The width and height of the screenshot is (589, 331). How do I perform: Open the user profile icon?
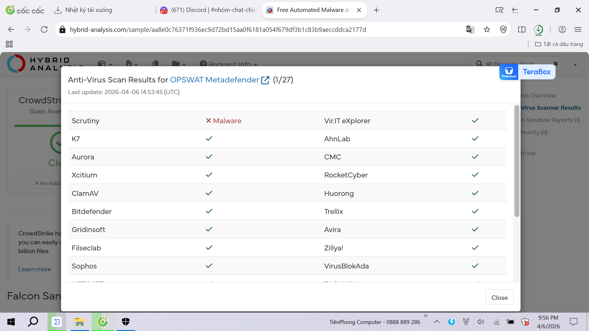(x=562, y=29)
